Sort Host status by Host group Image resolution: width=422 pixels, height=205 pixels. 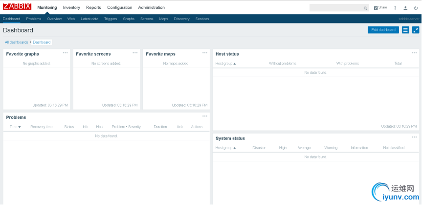(x=225, y=64)
